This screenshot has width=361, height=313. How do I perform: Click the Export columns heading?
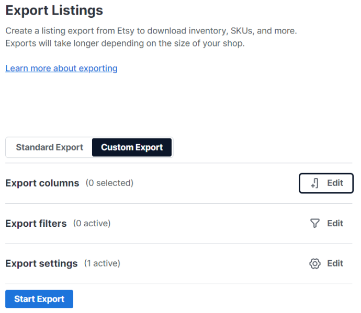pyautogui.click(x=42, y=183)
